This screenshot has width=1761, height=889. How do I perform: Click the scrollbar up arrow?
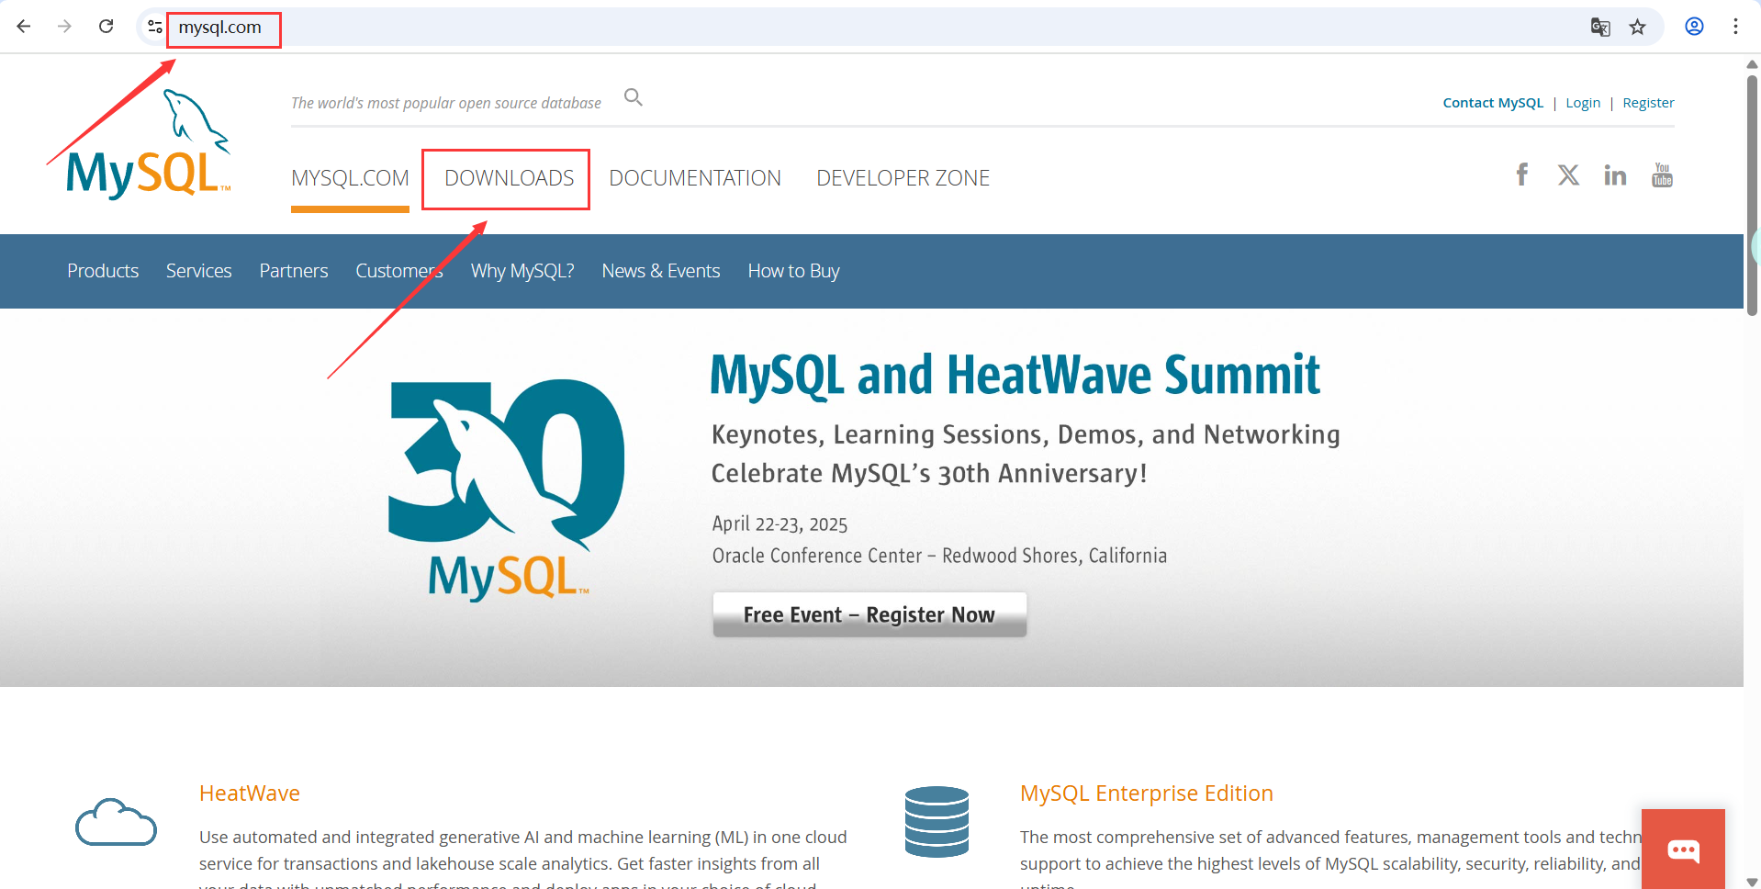(x=1752, y=63)
